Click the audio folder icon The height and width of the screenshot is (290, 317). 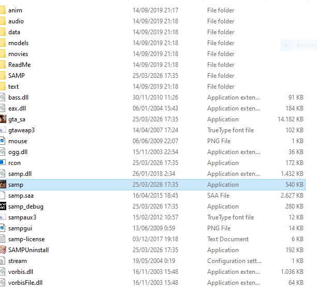pos(3,21)
